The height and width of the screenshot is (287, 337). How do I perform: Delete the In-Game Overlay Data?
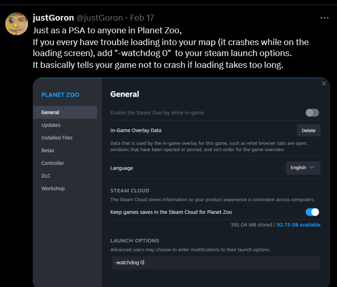tap(308, 131)
